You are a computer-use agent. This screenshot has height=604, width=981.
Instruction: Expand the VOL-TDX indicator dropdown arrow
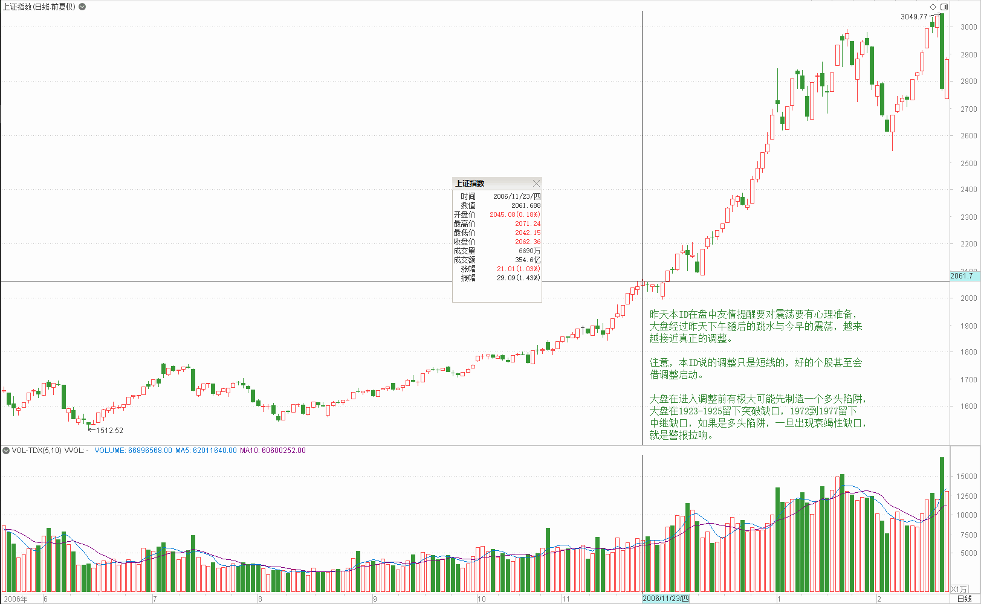pos(6,451)
